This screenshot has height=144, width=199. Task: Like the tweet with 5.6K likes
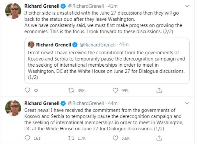tap(115, 138)
